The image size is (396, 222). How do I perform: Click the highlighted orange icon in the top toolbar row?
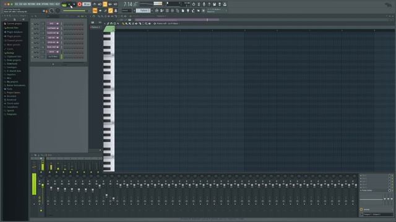click(105, 4)
